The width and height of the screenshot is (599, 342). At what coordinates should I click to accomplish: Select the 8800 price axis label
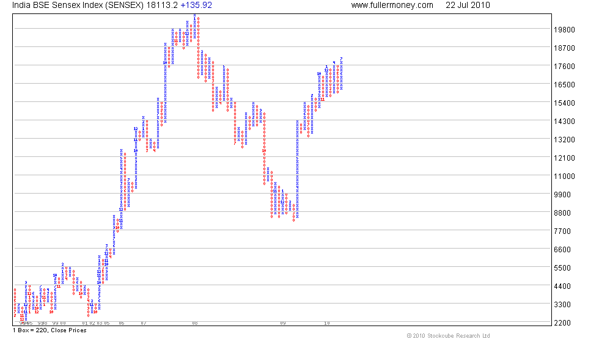pyautogui.click(x=562, y=213)
